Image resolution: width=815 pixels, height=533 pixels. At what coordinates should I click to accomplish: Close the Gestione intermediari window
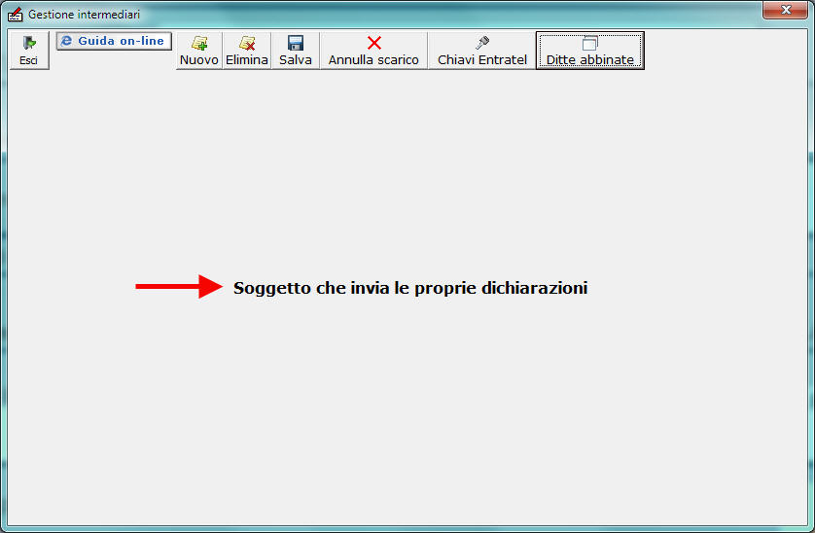tap(786, 10)
